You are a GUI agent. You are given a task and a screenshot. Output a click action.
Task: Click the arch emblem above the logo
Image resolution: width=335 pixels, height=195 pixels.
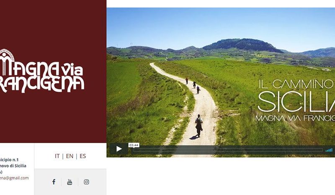[7, 55]
